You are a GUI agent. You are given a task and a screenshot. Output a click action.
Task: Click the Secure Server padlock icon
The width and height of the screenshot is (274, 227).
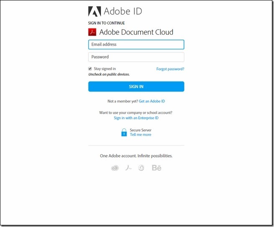(124, 133)
